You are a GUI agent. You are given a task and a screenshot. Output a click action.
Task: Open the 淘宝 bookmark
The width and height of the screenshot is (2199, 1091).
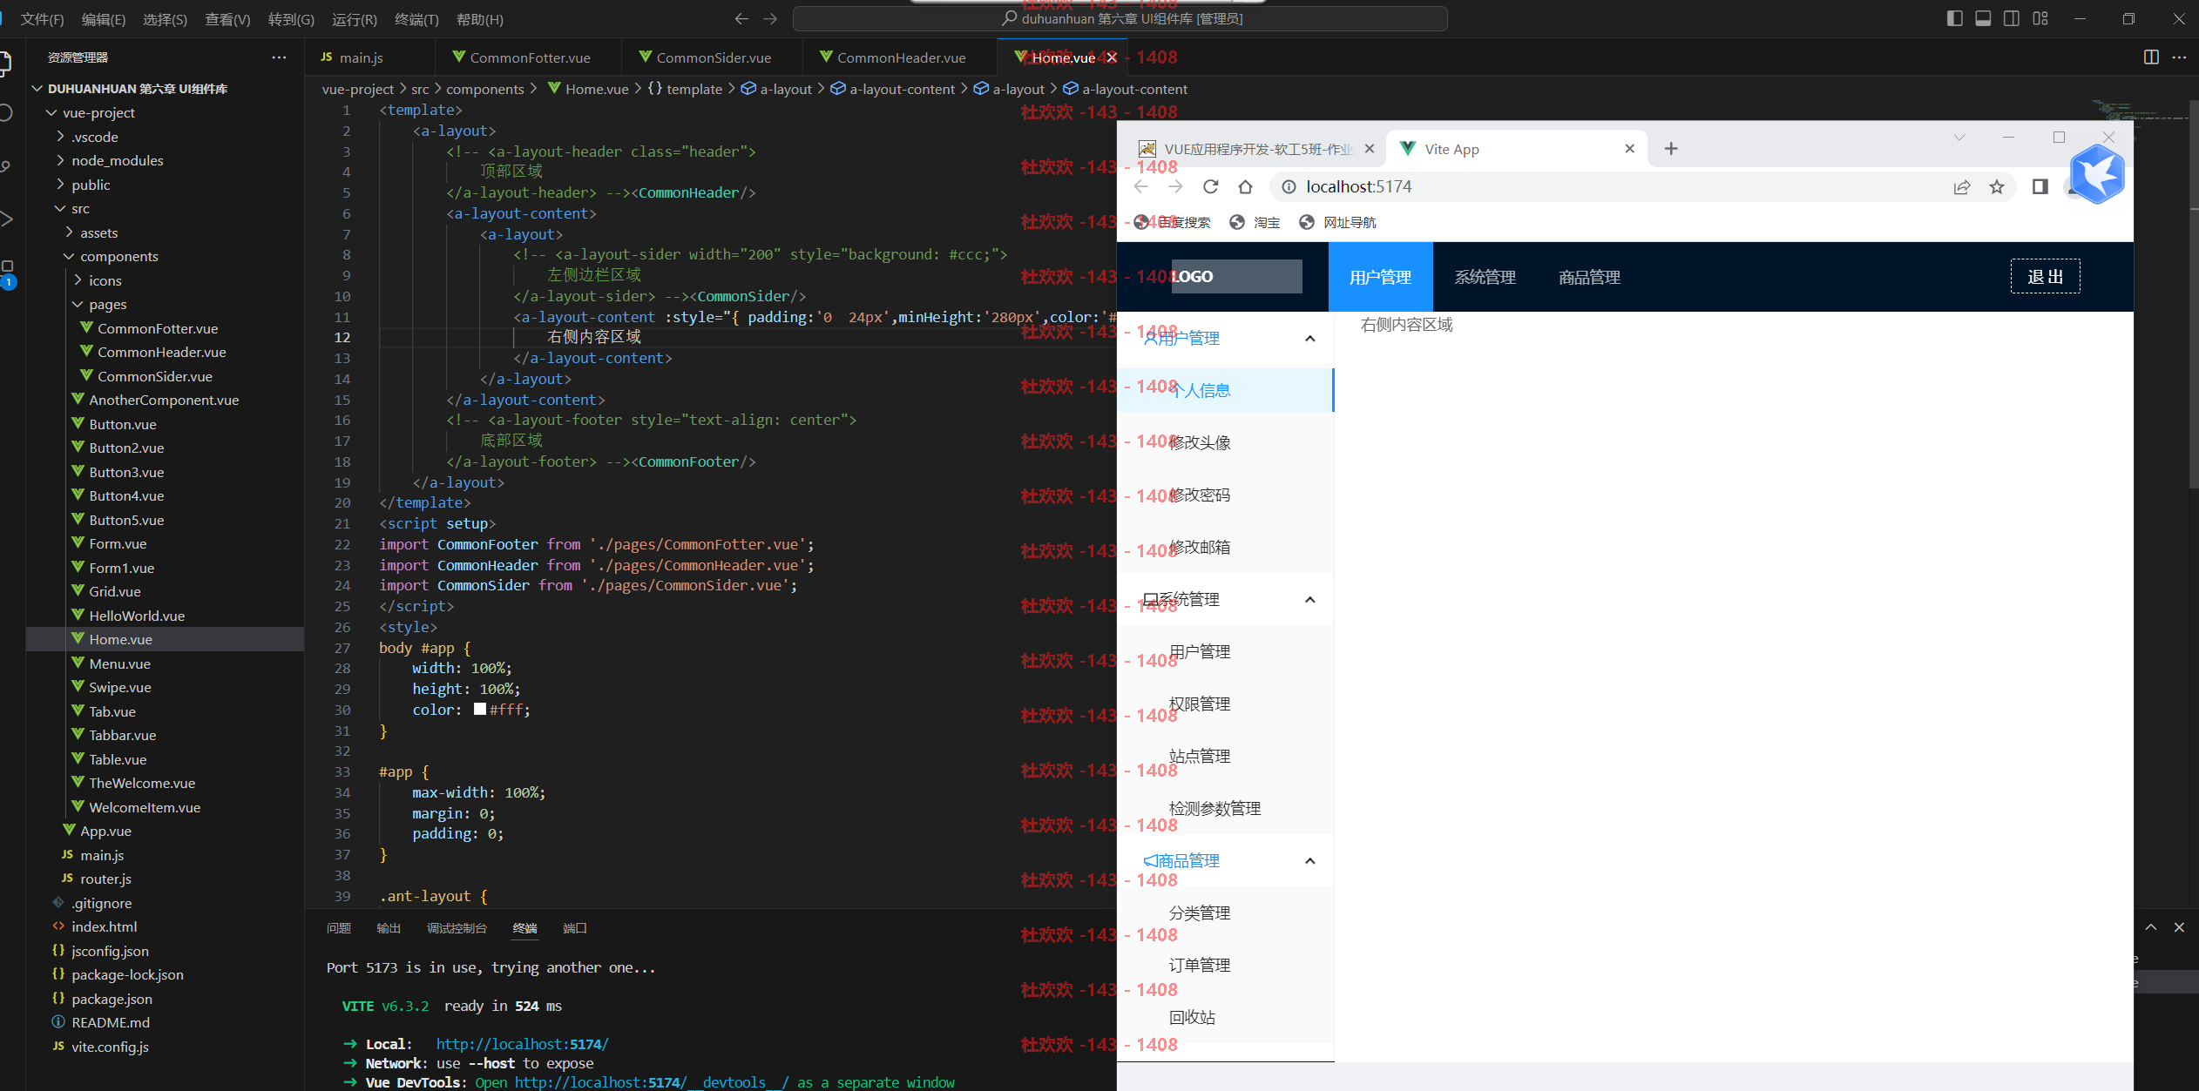tap(1255, 222)
